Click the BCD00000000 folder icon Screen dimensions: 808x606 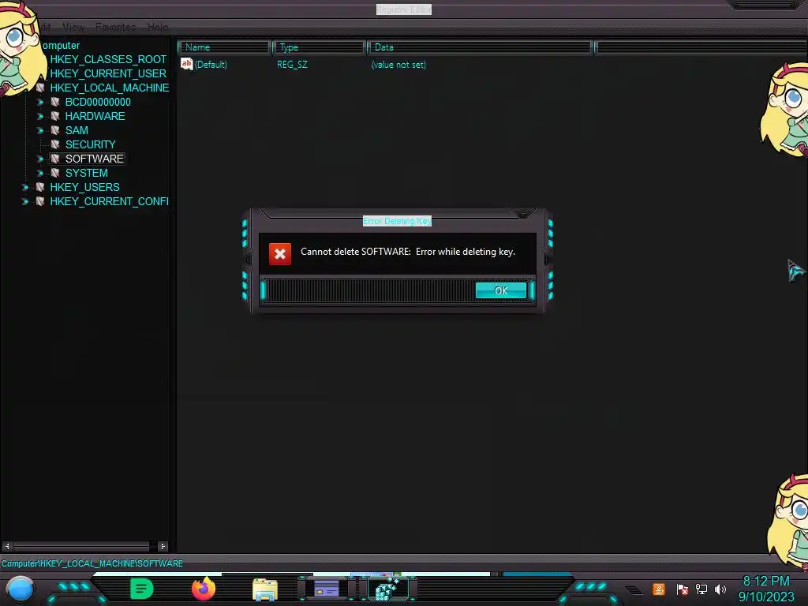click(x=55, y=102)
